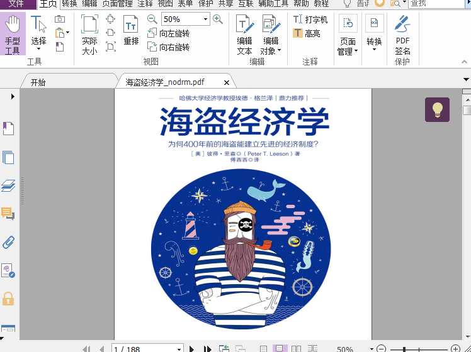
Task: Enable continuous facing view mode
Action: [x=313, y=349]
